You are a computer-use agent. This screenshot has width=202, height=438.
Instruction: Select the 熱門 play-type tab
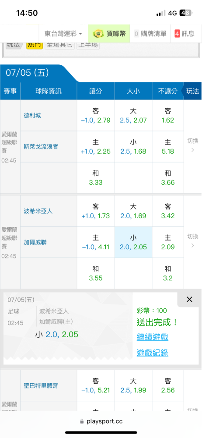tap(35, 45)
